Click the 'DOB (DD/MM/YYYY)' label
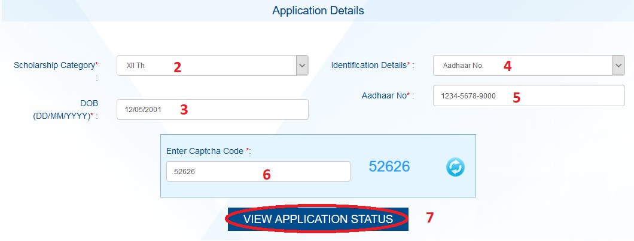 pyautogui.click(x=64, y=109)
